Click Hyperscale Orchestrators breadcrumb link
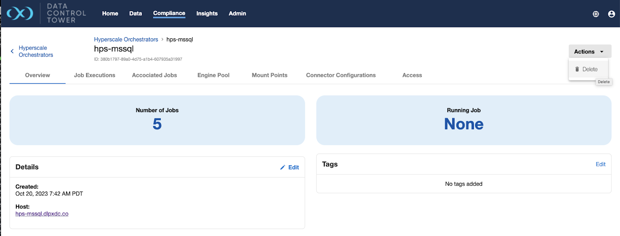This screenshot has width=620, height=236. click(x=126, y=39)
